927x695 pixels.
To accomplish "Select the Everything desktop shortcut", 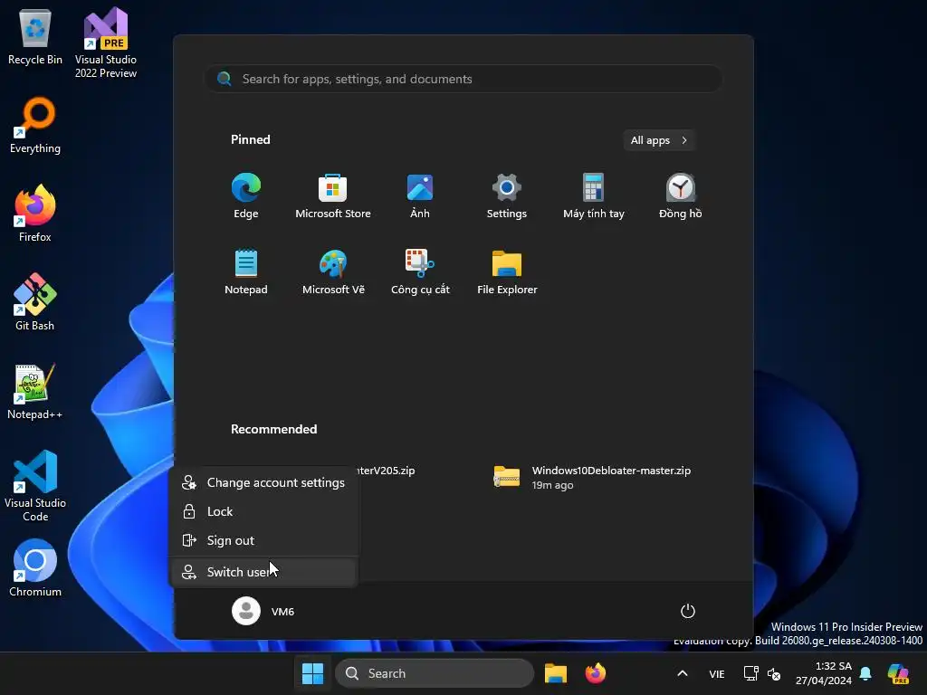I will tap(35, 125).
